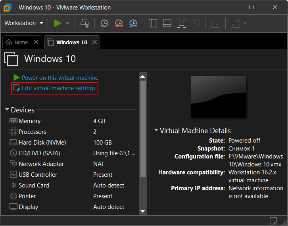Screen dimensions: 288x226
Task: Click the scroll down arrow of devices pane
Action: tap(143, 211)
